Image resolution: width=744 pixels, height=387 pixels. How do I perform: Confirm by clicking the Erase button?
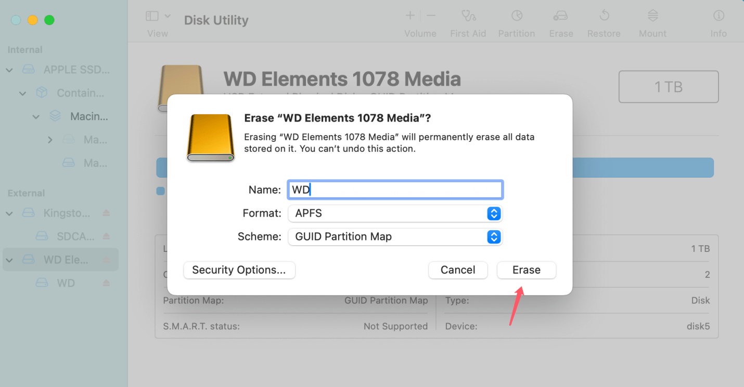[x=526, y=270]
